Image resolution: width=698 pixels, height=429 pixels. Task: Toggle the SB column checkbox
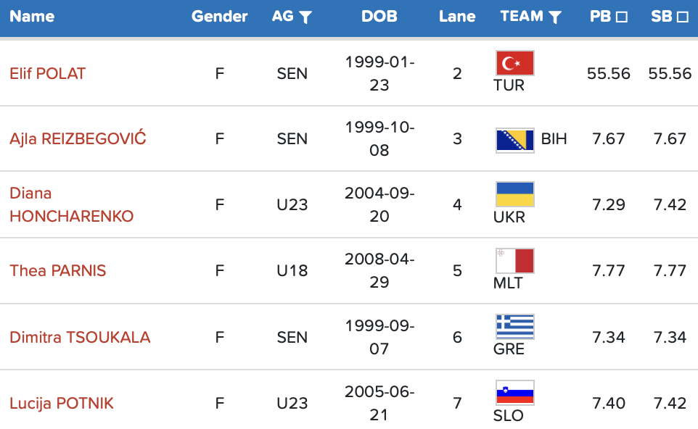682,17
